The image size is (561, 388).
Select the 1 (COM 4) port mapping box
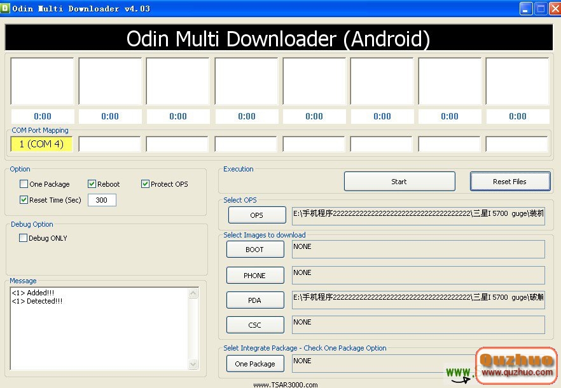pyautogui.click(x=41, y=144)
